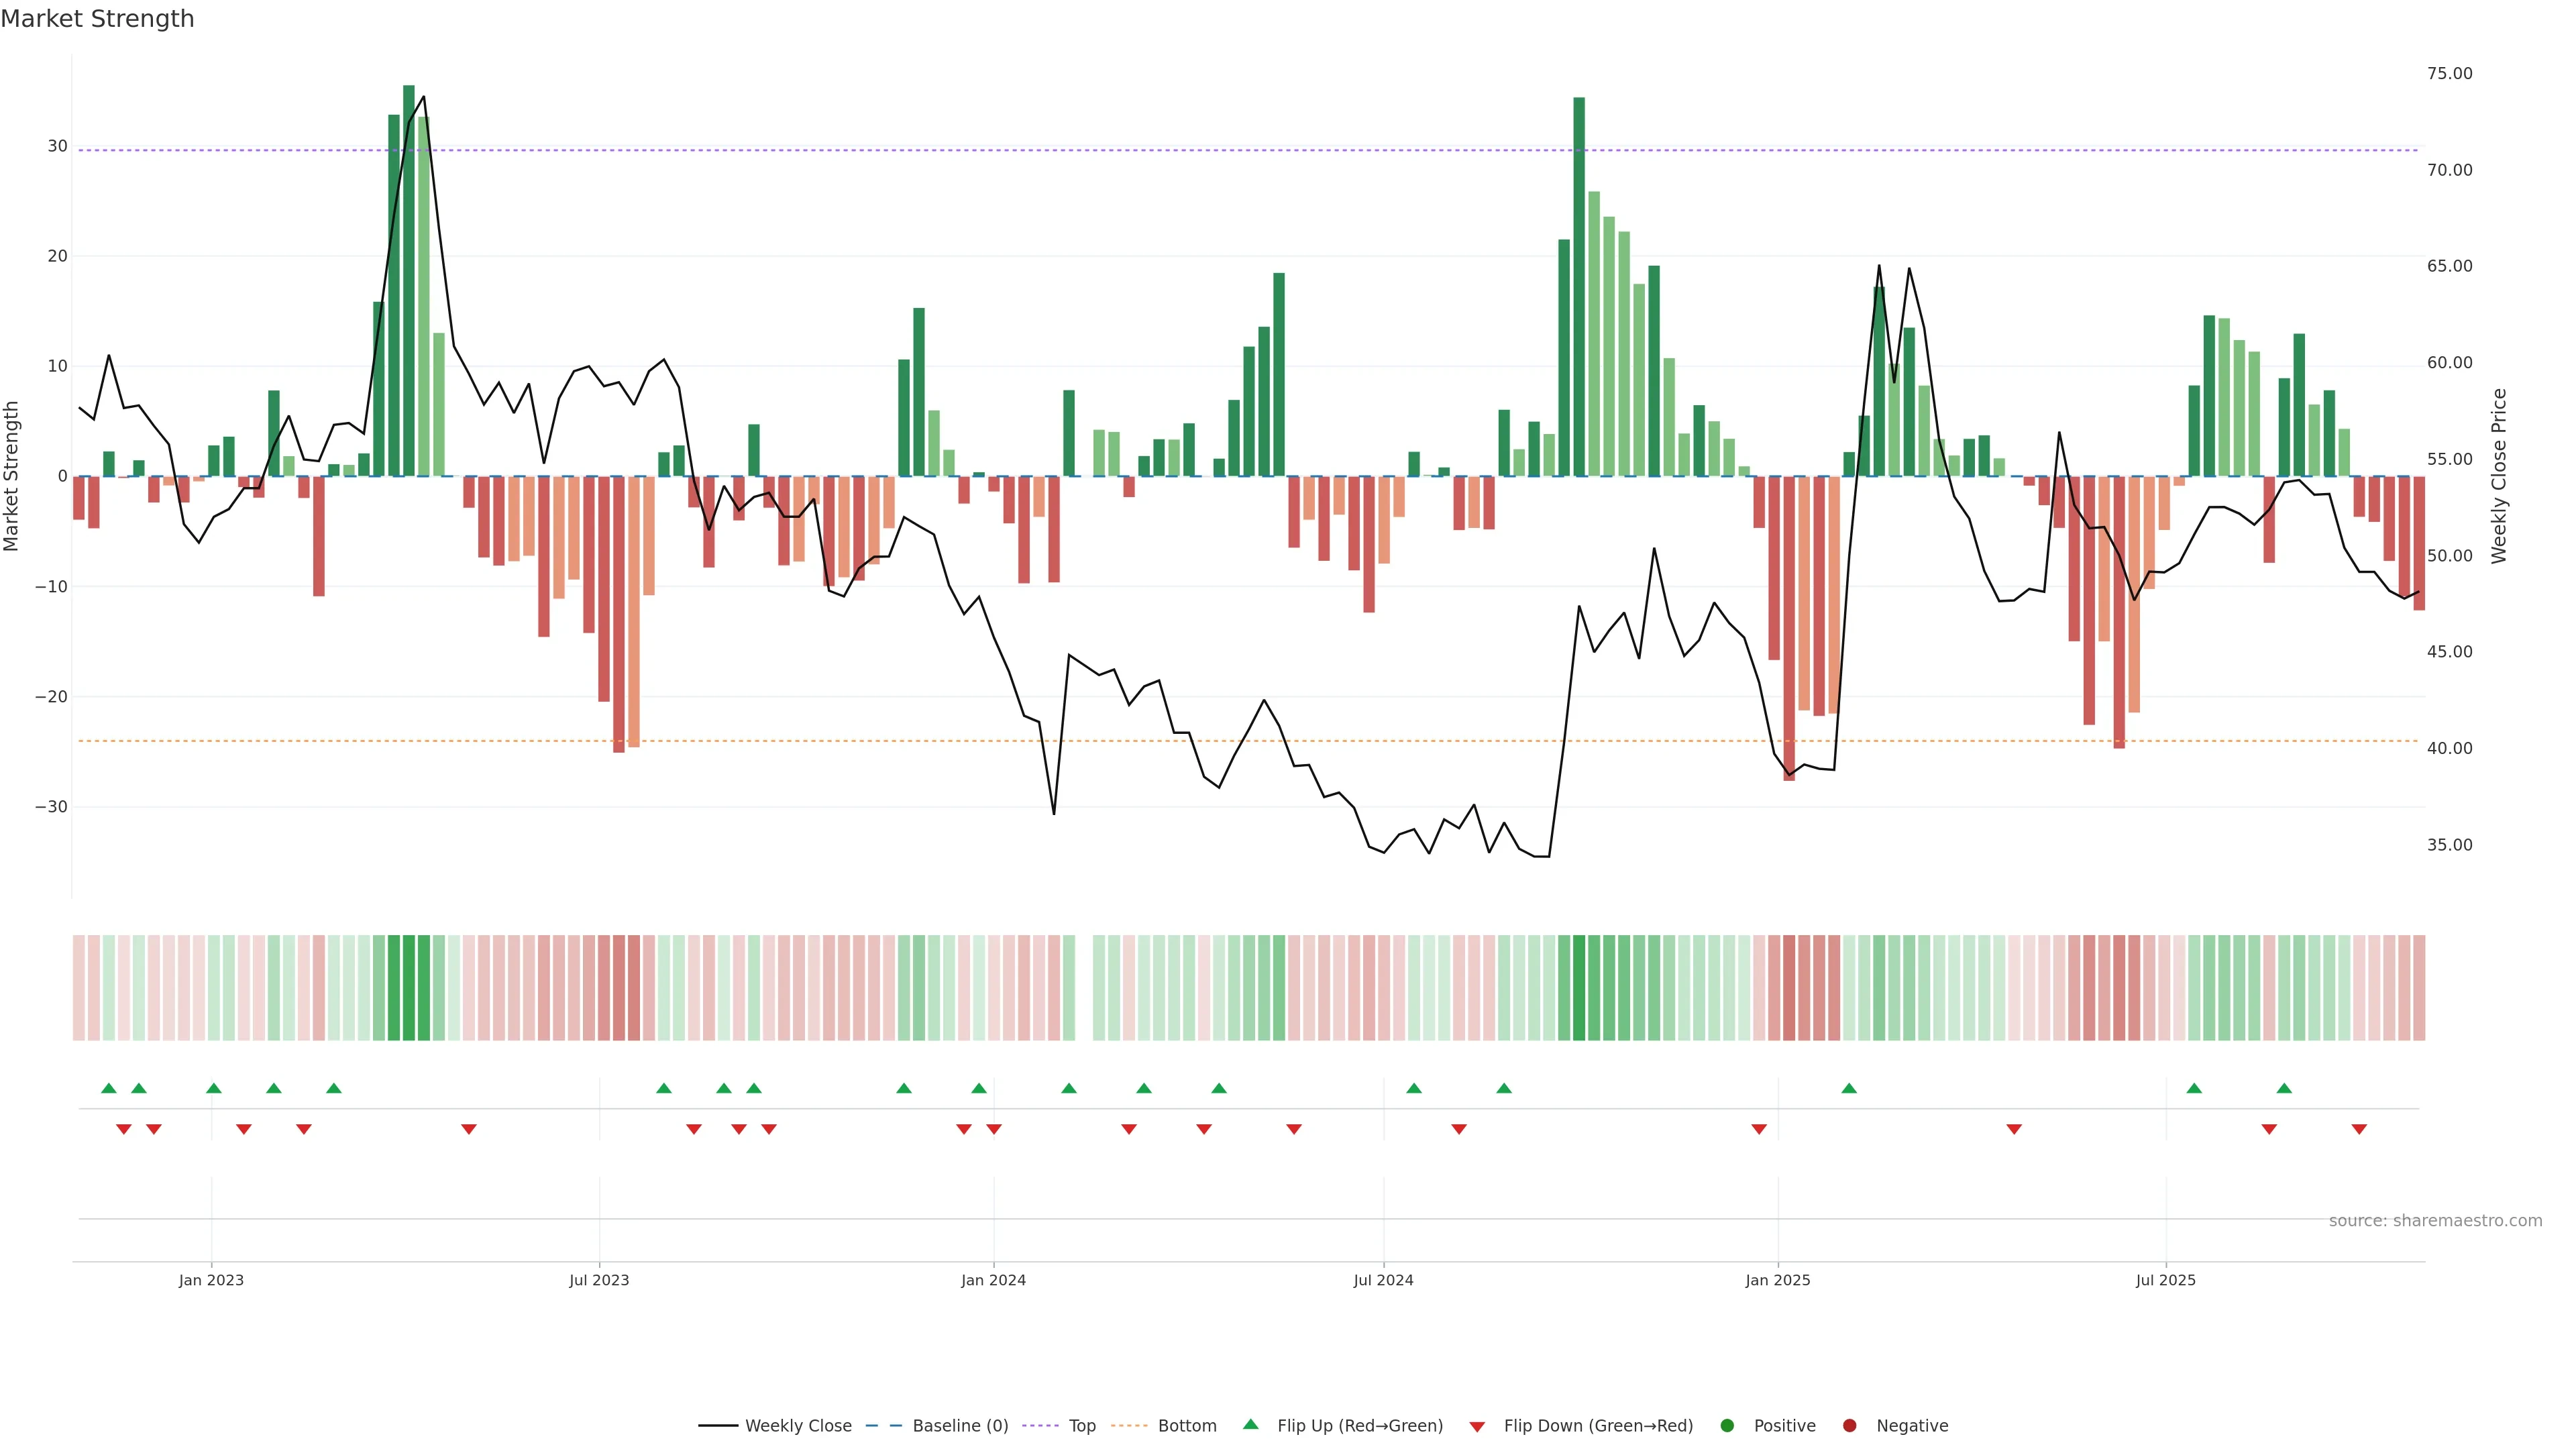Toggle the Flip Down (Green→Red) legend label
The image size is (2576, 1449).
pyautogui.click(x=1598, y=1426)
